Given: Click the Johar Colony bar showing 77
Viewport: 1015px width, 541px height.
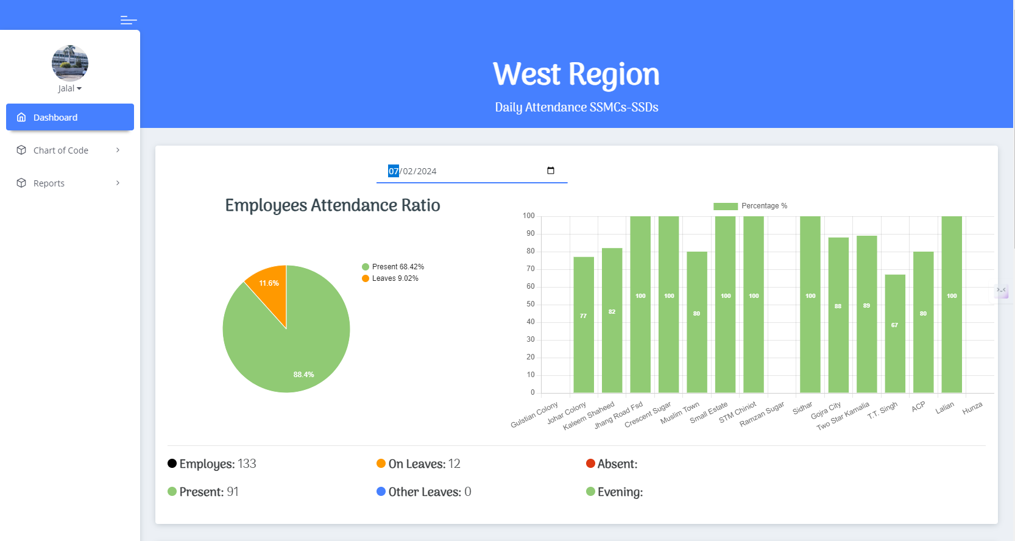Looking at the screenshot, I should (584, 324).
